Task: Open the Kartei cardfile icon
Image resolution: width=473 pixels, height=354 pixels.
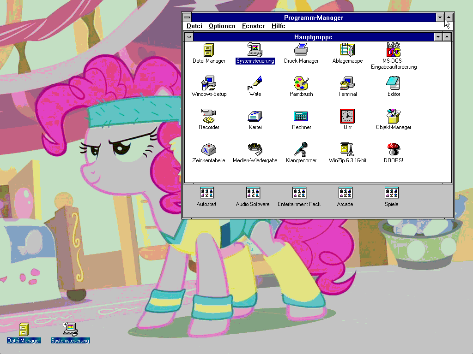Action: 255,116
